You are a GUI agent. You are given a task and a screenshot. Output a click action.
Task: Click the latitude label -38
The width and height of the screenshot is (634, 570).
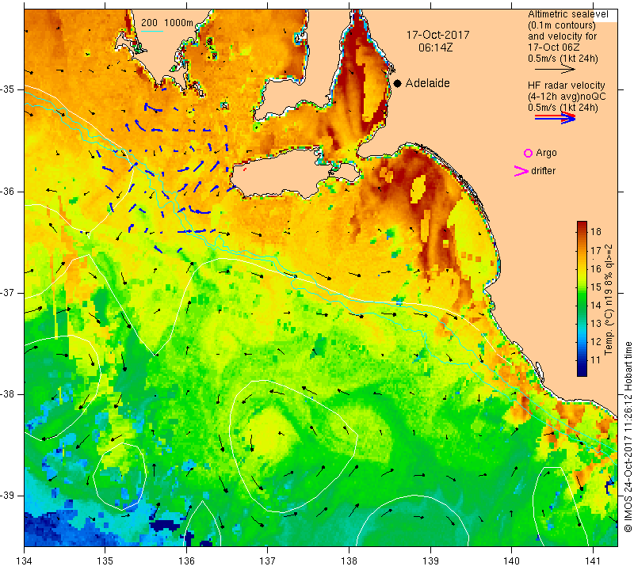tap(7, 394)
